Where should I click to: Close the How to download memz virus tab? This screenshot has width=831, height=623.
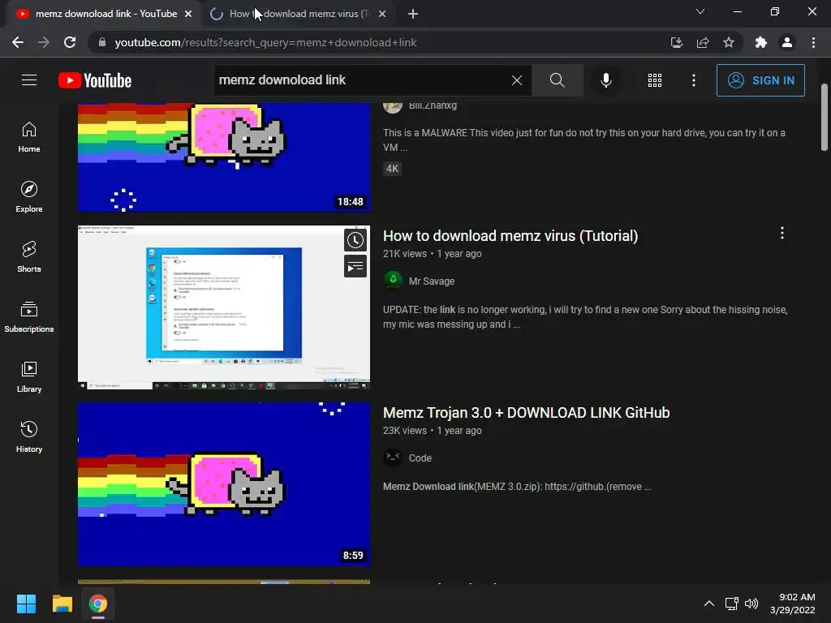pyautogui.click(x=382, y=14)
